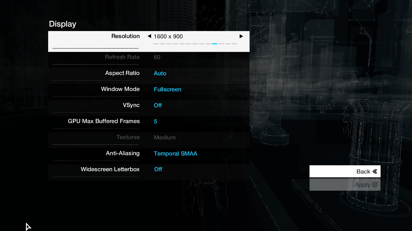Click the refresh rate value 60

tap(157, 57)
